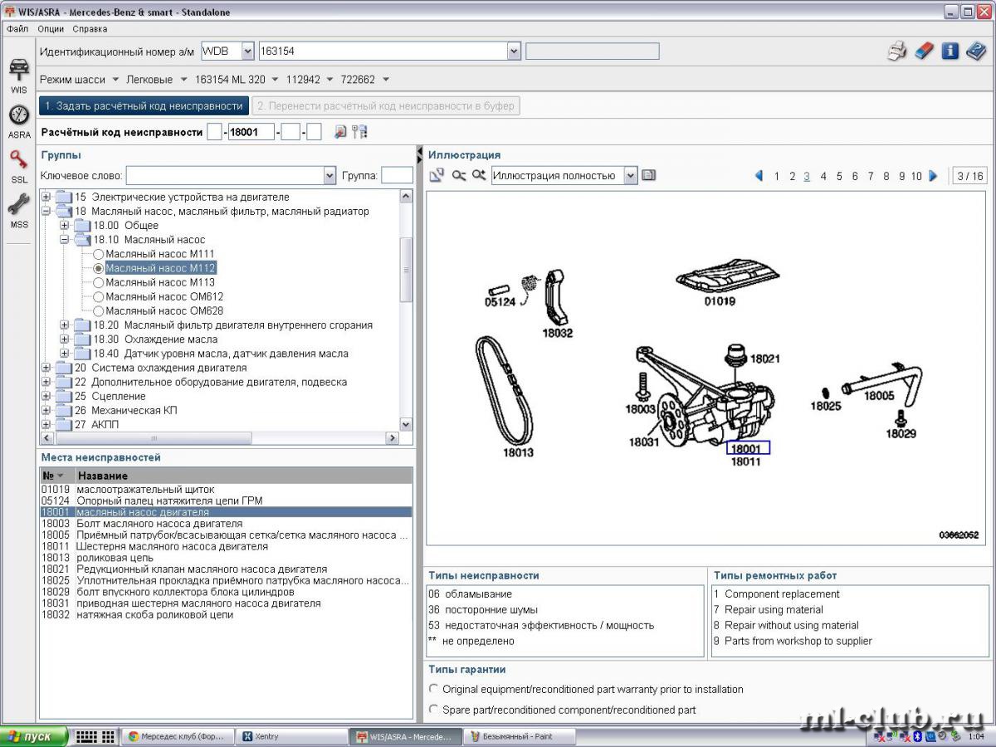Go to next illustration with right arrow

(x=933, y=176)
